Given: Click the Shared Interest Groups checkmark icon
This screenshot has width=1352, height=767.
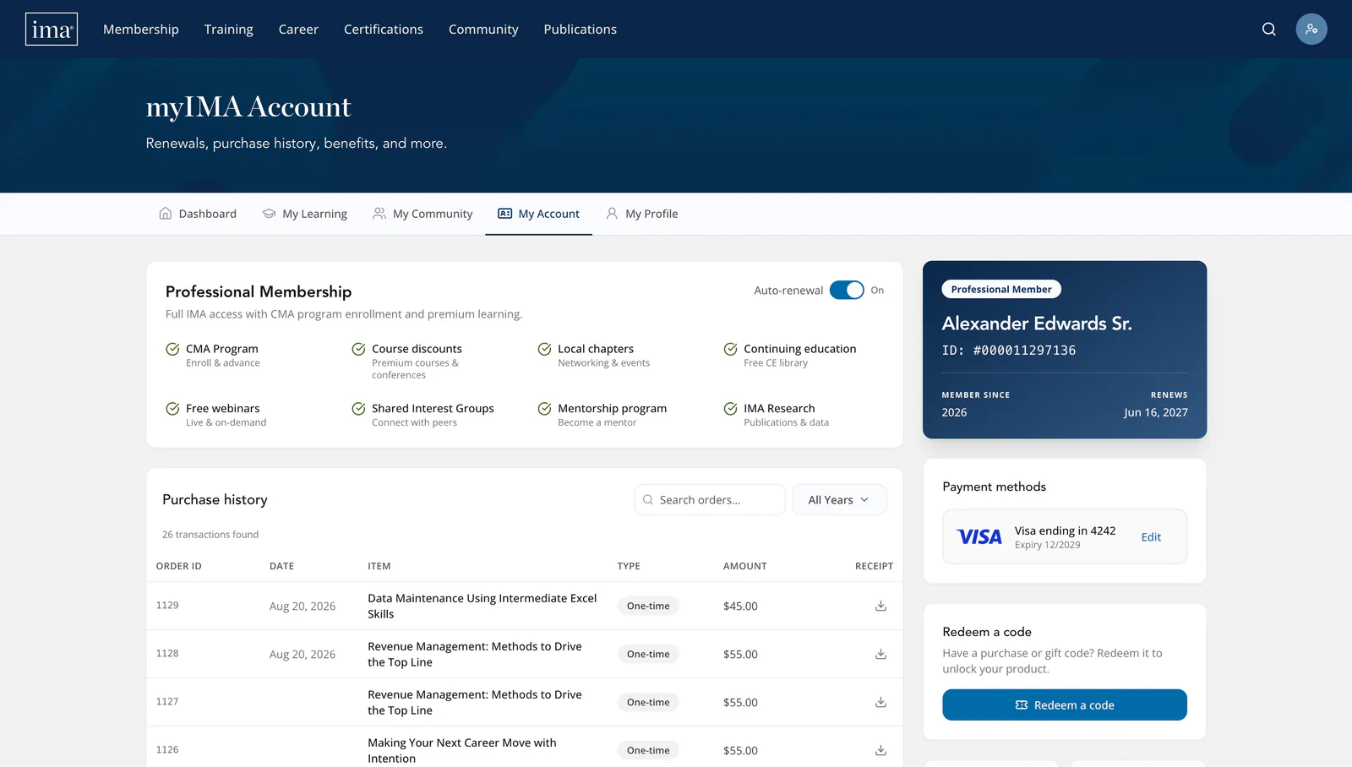Looking at the screenshot, I should (x=358, y=409).
